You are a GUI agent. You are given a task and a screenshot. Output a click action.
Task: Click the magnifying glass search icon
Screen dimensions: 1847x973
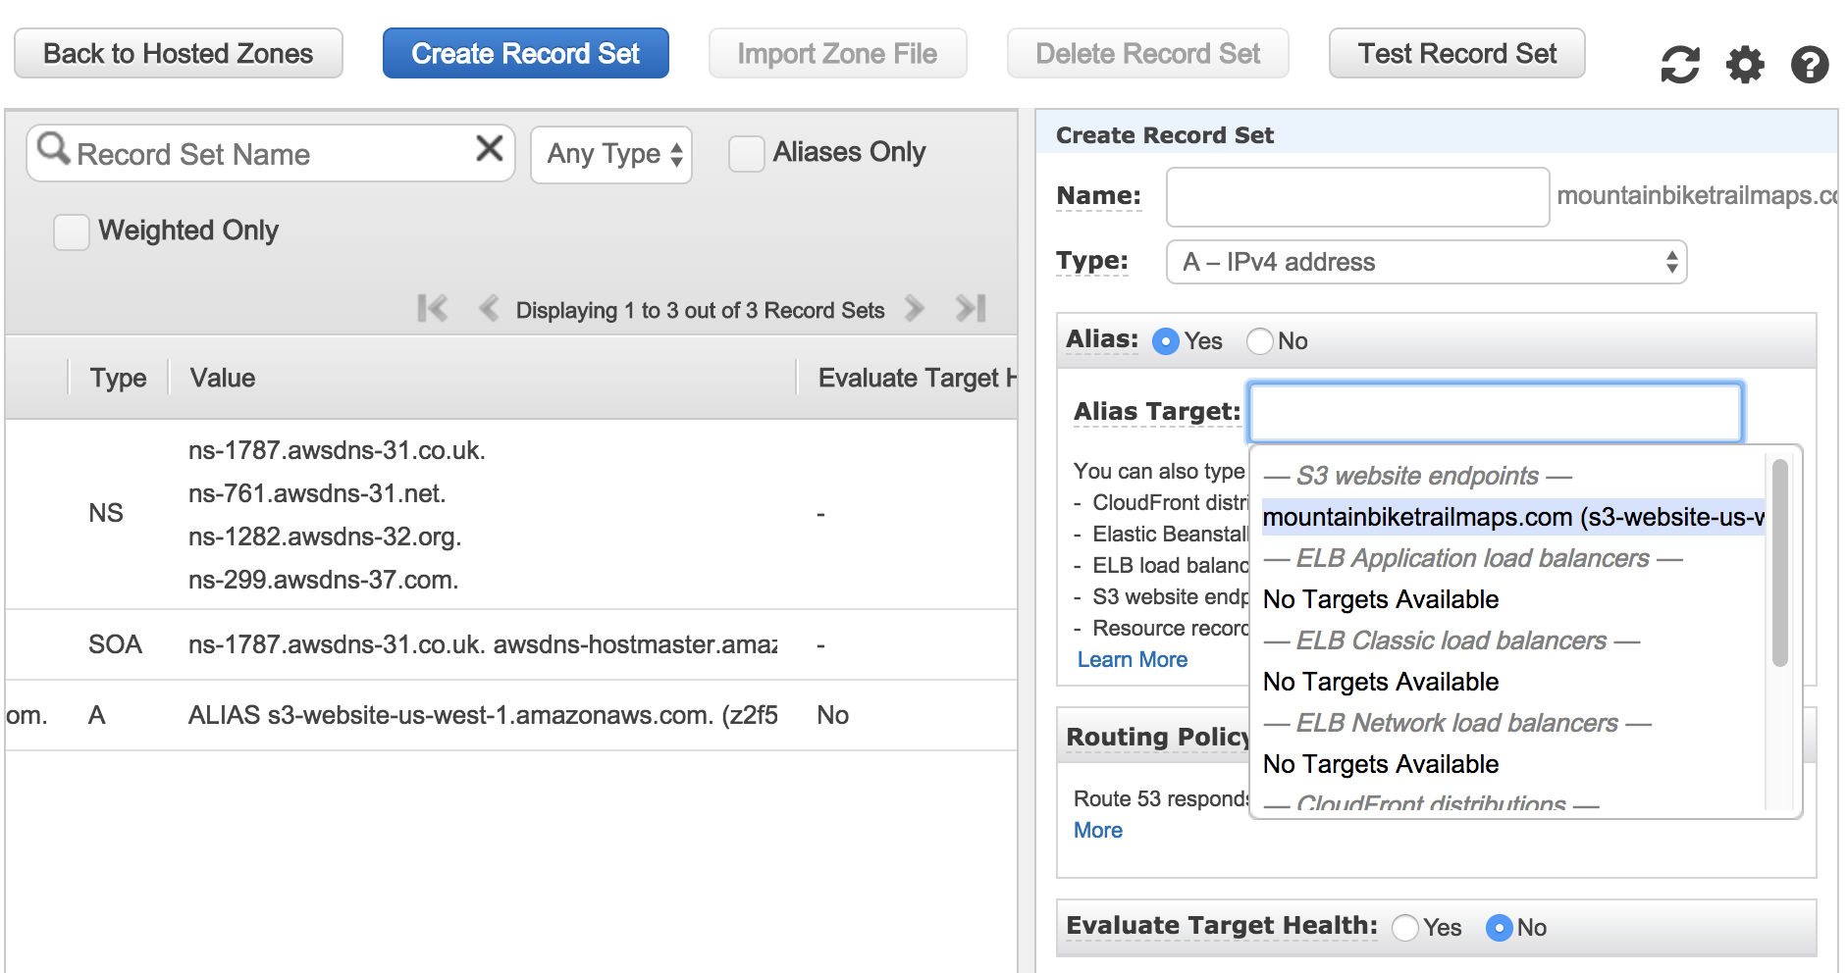click(x=53, y=149)
